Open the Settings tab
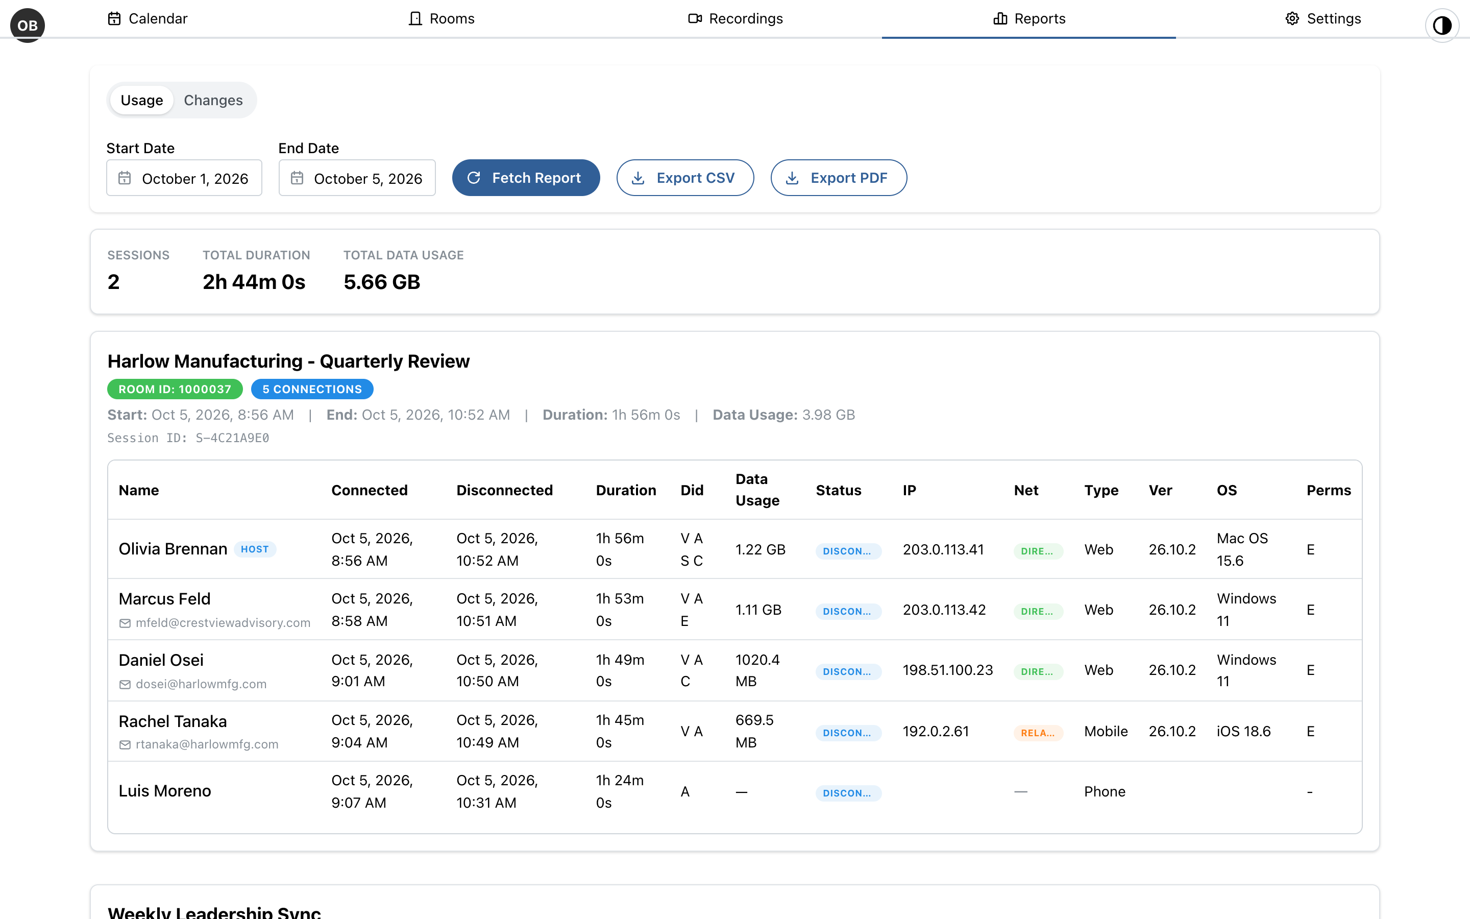 coord(1323,19)
